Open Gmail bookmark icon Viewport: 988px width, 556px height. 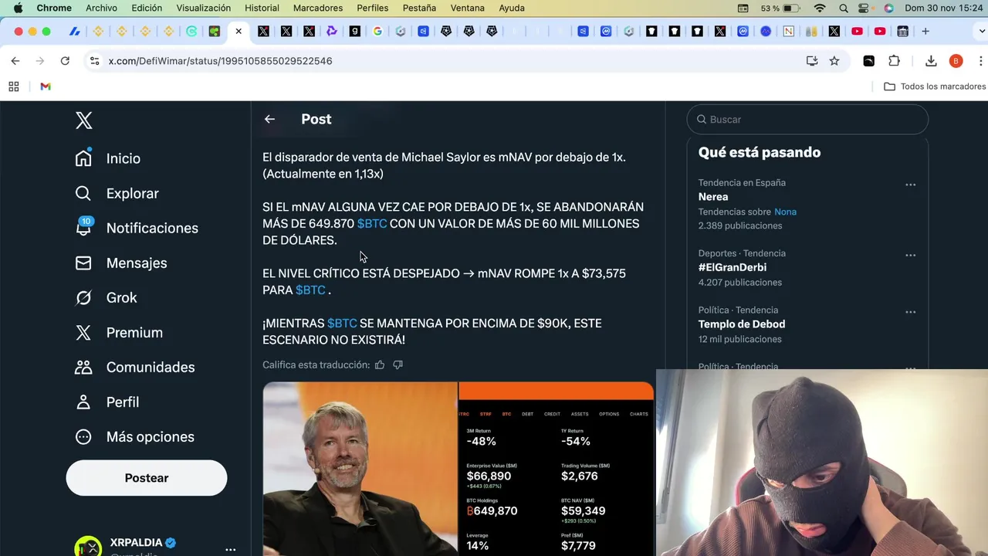tap(46, 86)
